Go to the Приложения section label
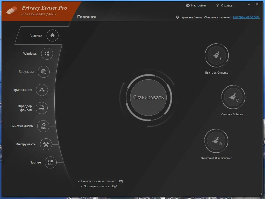The image size is (265, 199). coord(22,90)
